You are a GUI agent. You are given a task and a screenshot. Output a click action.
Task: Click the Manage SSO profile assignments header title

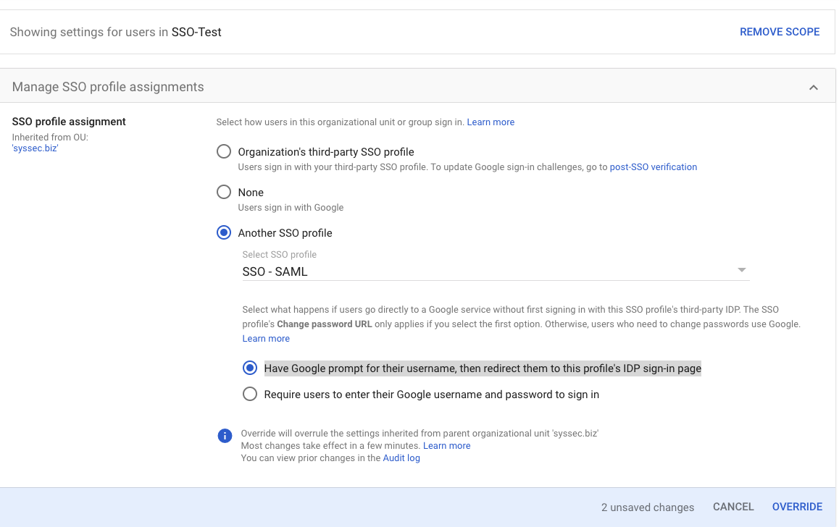[x=108, y=87]
